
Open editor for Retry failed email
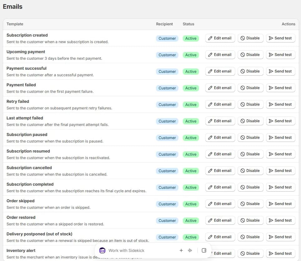[220, 104]
